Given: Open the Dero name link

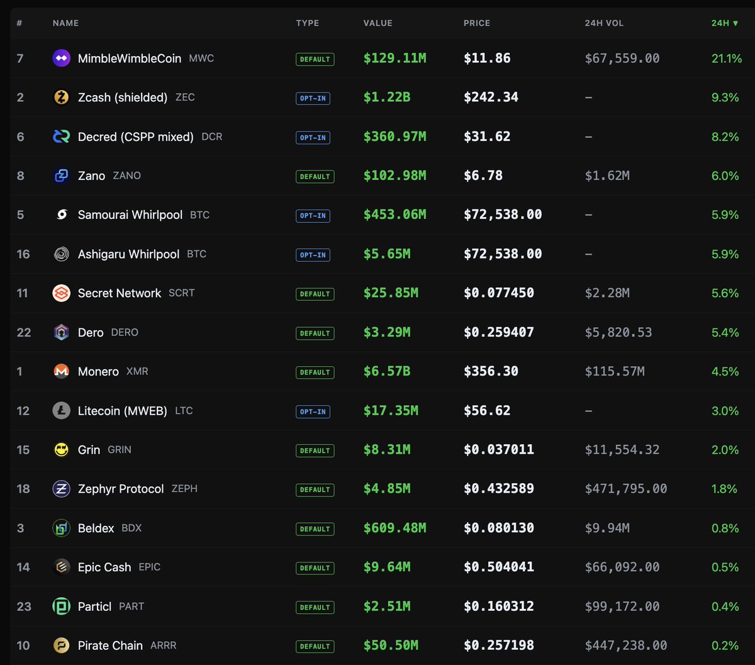Looking at the screenshot, I should pyautogui.click(x=91, y=332).
